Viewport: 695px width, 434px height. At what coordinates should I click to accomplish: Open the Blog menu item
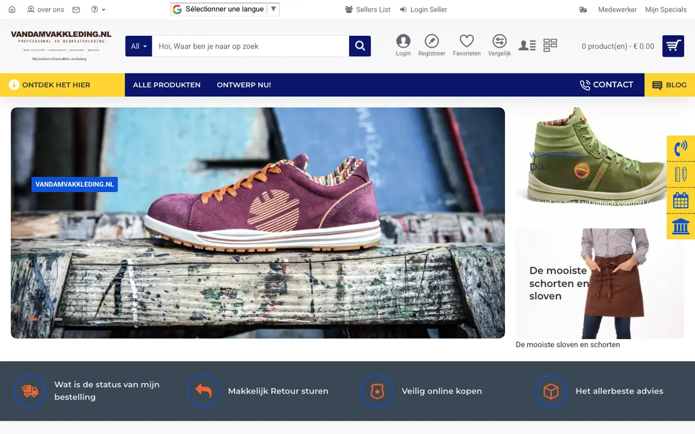670,85
